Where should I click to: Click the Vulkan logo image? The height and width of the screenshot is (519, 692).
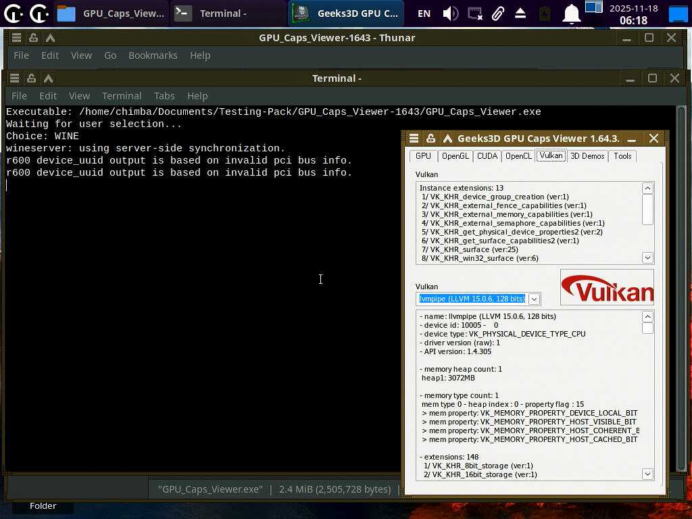click(x=607, y=287)
